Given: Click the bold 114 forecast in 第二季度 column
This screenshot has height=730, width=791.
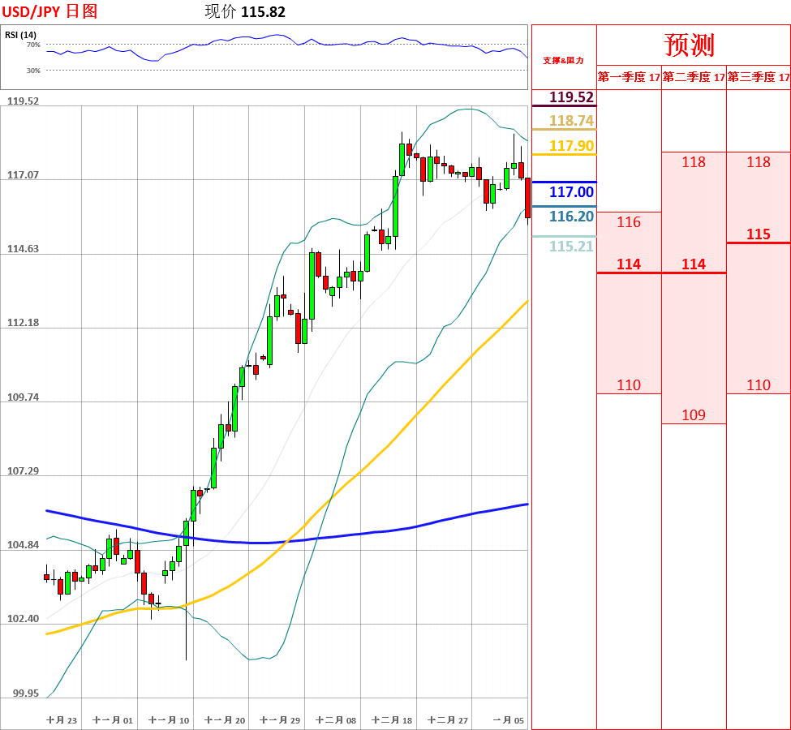Looking at the screenshot, I should click(694, 264).
